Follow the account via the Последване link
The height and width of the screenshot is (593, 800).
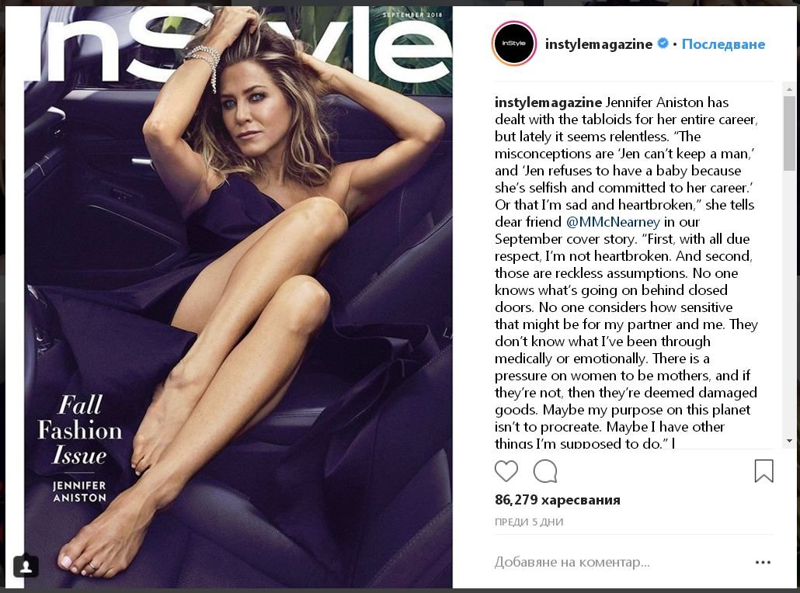point(723,44)
